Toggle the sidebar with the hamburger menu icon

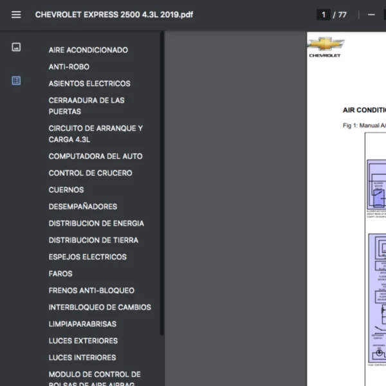coord(16,15)
